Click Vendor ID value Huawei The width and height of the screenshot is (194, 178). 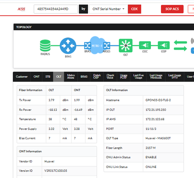pyautogui.click(x=49, y=161)
